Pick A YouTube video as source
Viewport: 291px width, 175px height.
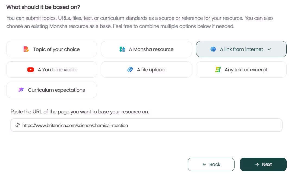click(x=52, y=69)
